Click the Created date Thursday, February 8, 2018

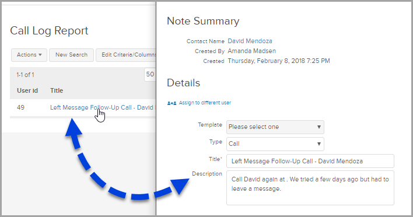tap(279, 61)
